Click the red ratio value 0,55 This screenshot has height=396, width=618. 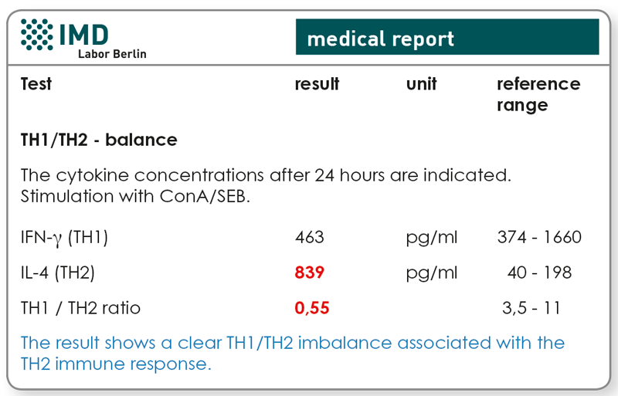(312, 308)
